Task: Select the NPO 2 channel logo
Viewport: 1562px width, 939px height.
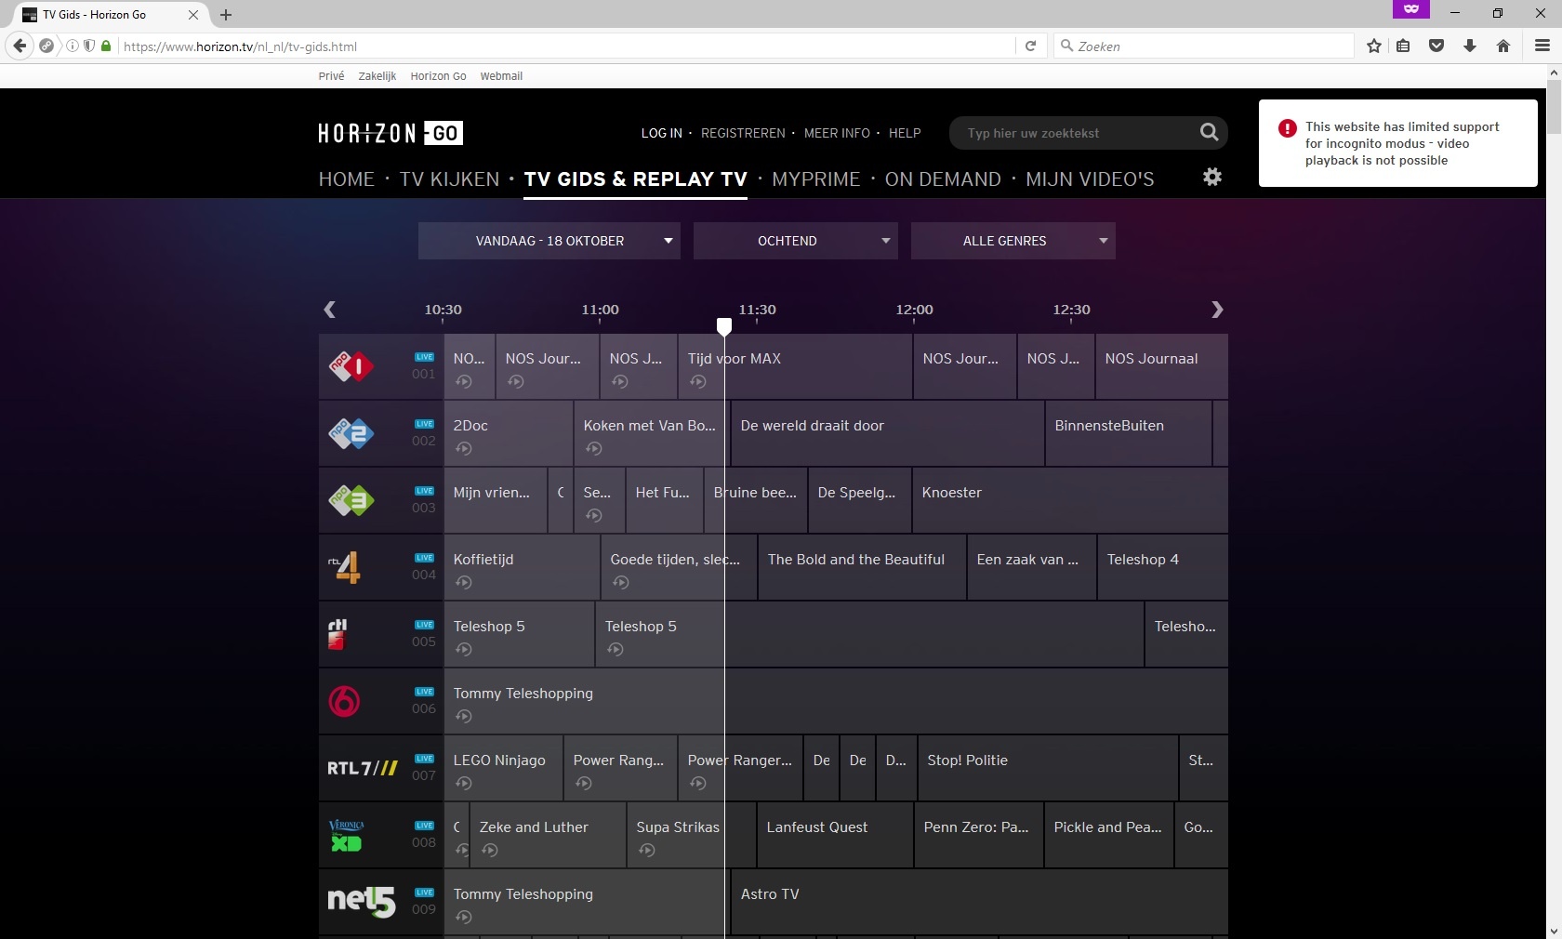Action: click(351, 433)
